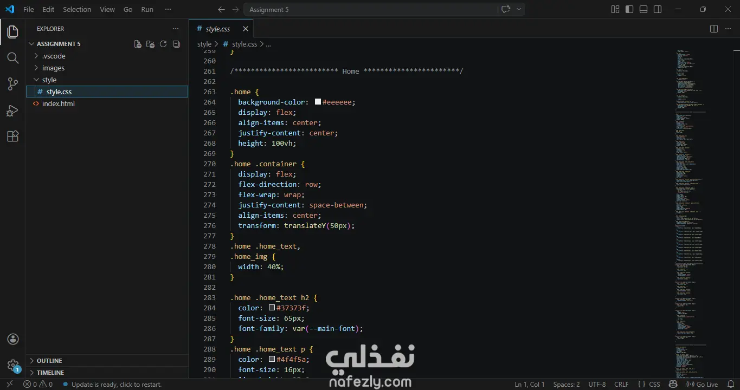Viewport: 740px width, 390px height.
Task: Open the Extensions view icon
Action: click(12, 136)
